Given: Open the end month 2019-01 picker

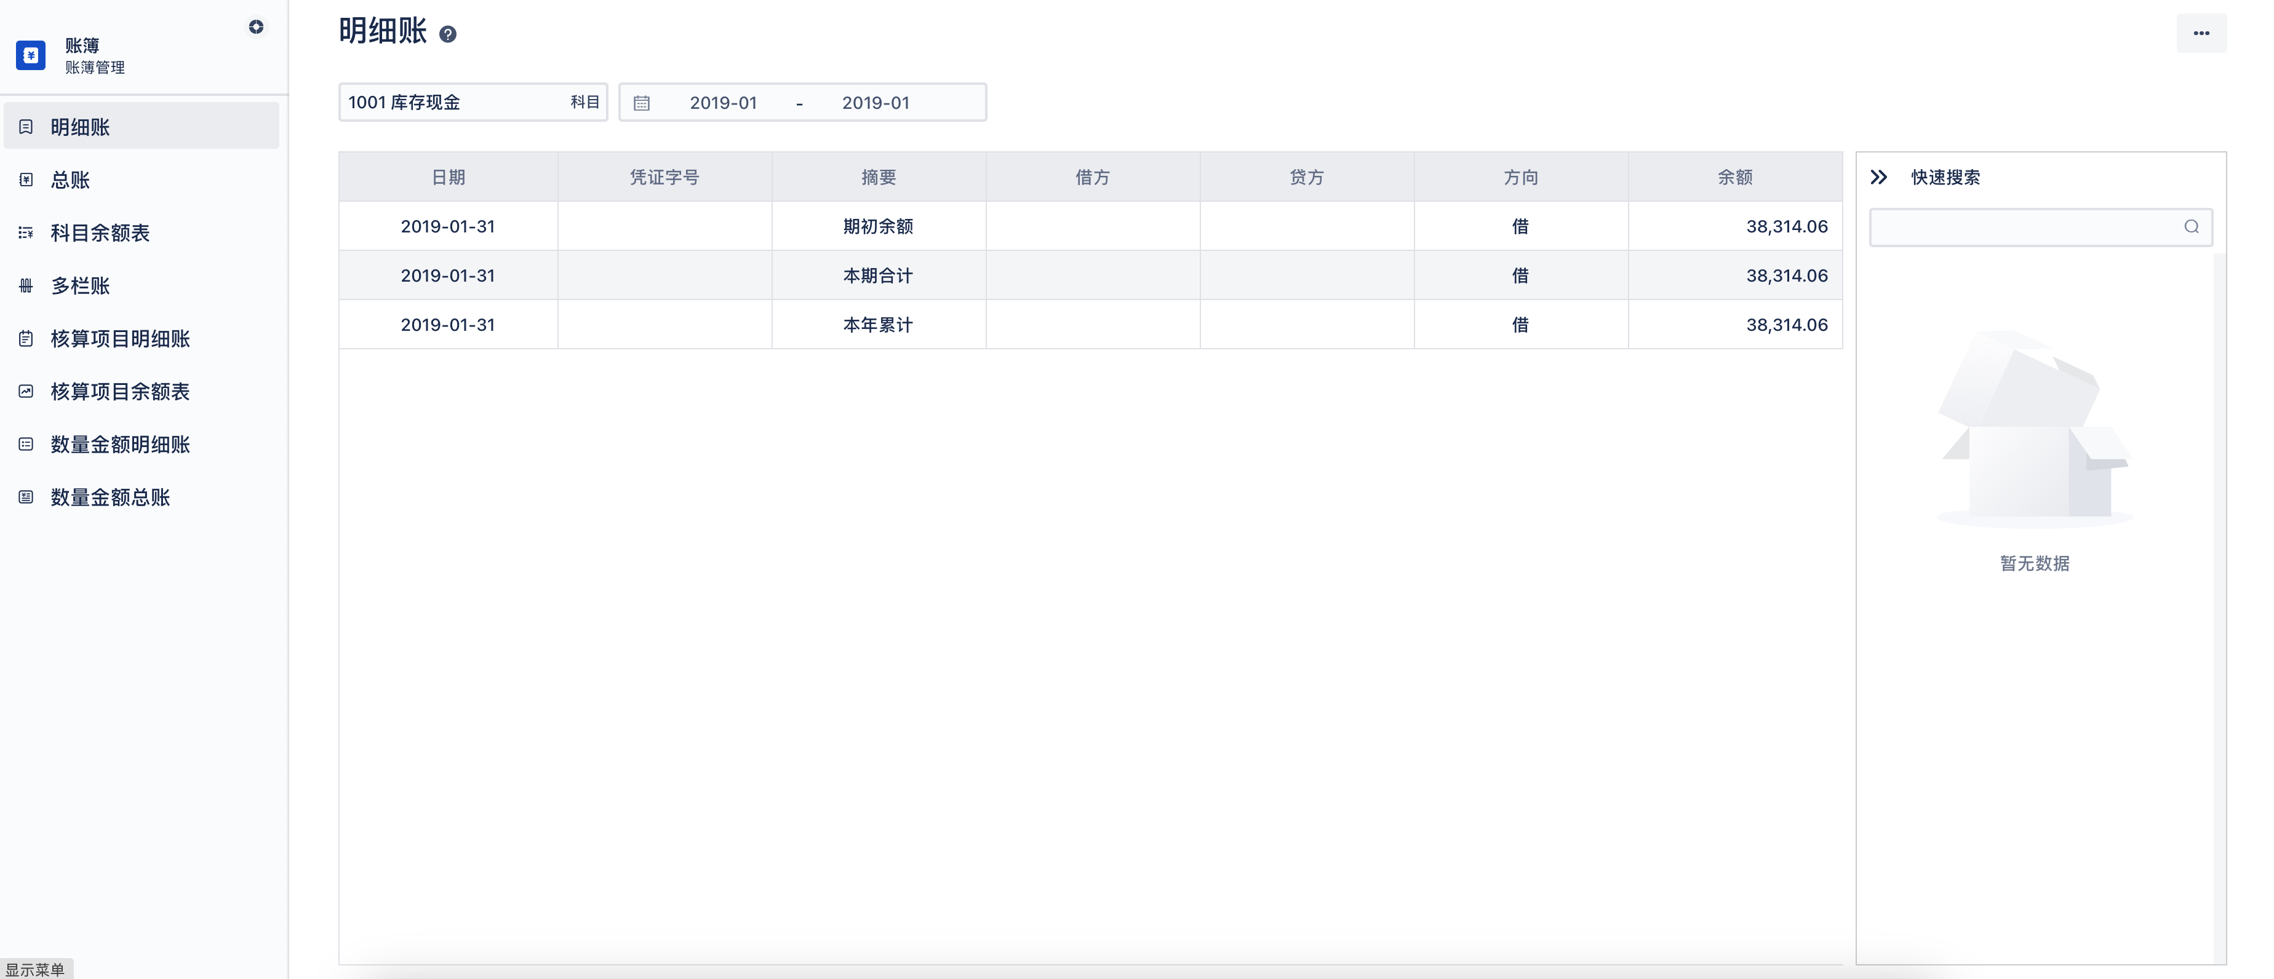Looking at the screenshot, I should (x=875, y=103).
